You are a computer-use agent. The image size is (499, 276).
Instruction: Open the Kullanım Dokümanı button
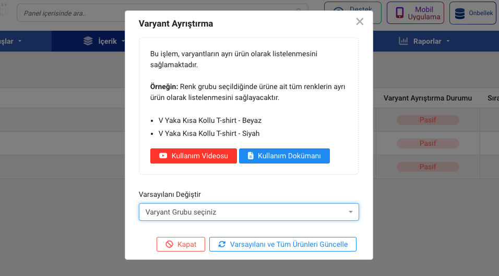(284, 156)
